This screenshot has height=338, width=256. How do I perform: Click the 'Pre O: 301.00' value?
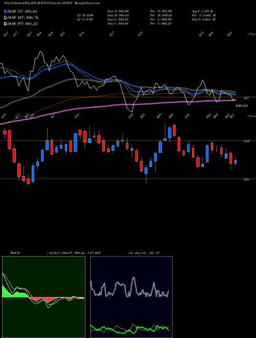tap(161, 11)
